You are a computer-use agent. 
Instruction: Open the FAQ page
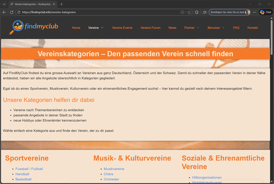(x=236, y=28)
